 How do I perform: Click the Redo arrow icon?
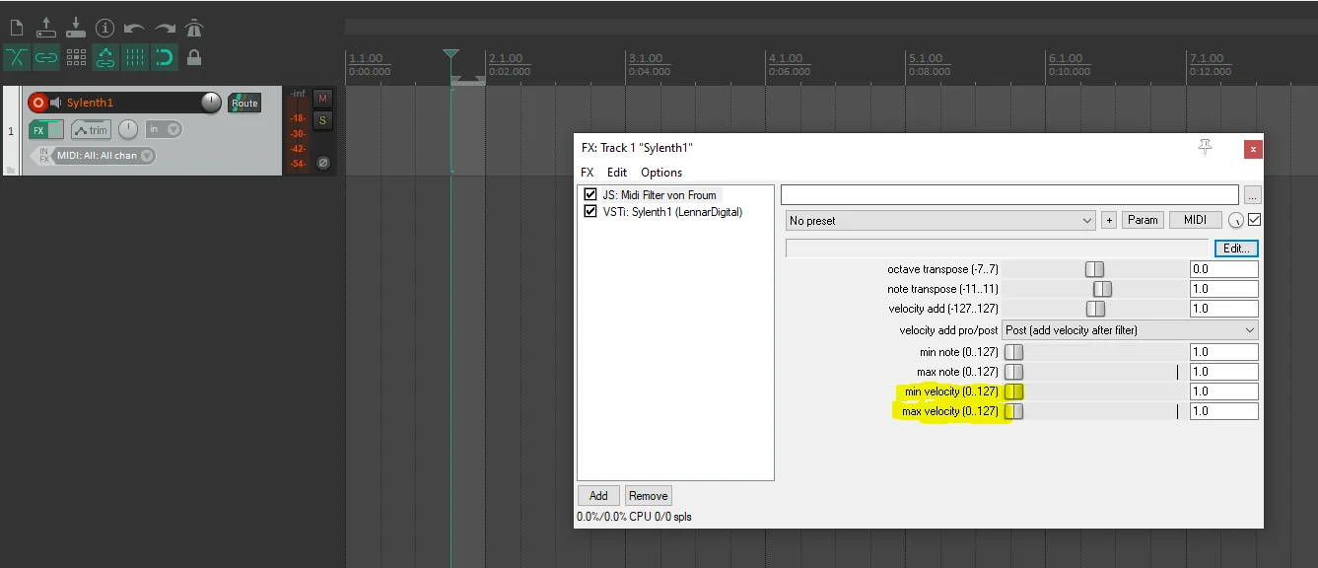[165, 28]
